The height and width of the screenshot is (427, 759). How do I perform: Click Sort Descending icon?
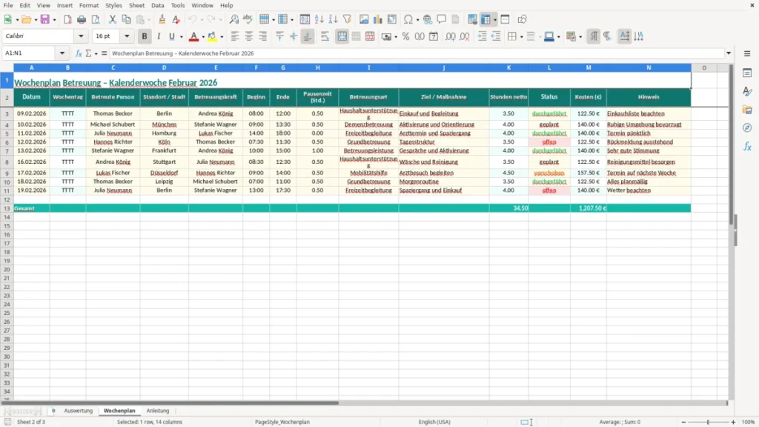333,19
